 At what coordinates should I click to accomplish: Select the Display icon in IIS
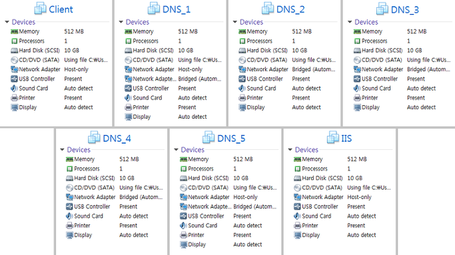(x=297, y=235)
